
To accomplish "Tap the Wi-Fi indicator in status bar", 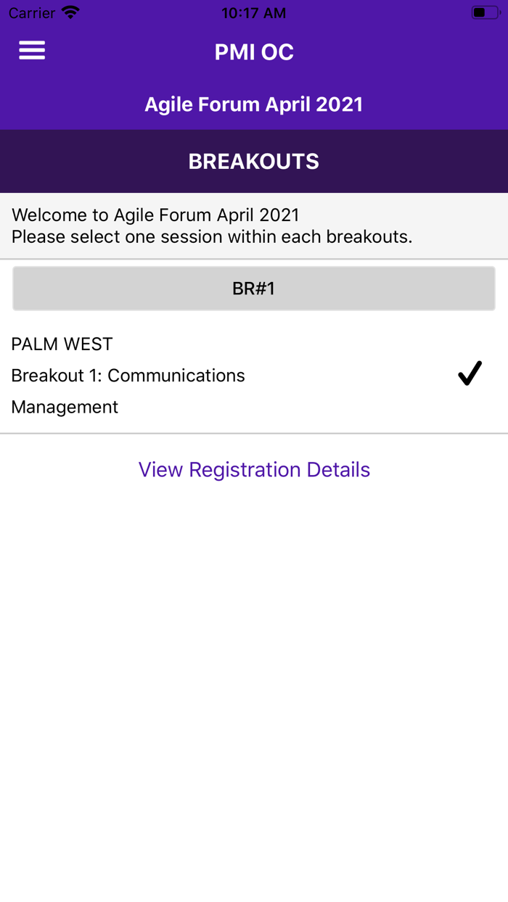I will (x=70, y=12).
